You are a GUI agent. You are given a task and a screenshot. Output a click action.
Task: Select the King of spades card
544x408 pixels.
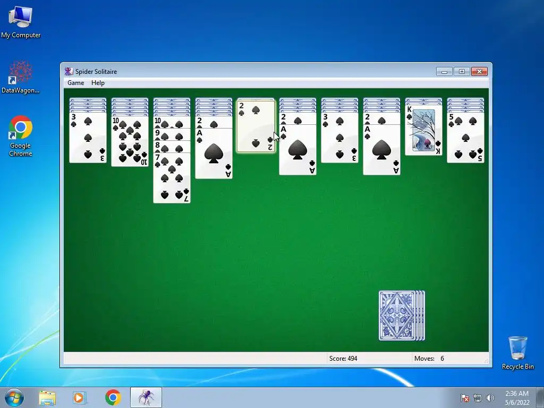pyautogui.click(x=423, y=130)
